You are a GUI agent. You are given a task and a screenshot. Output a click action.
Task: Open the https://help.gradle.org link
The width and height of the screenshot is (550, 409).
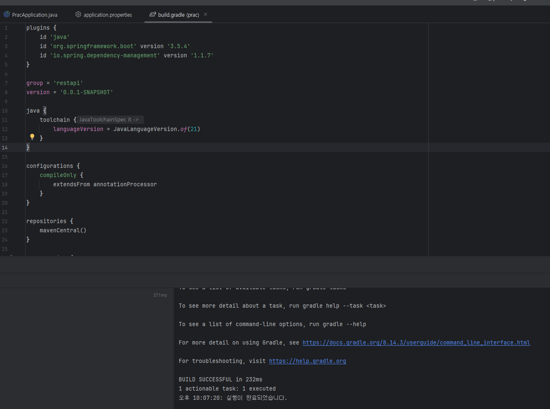click(307, 361)
